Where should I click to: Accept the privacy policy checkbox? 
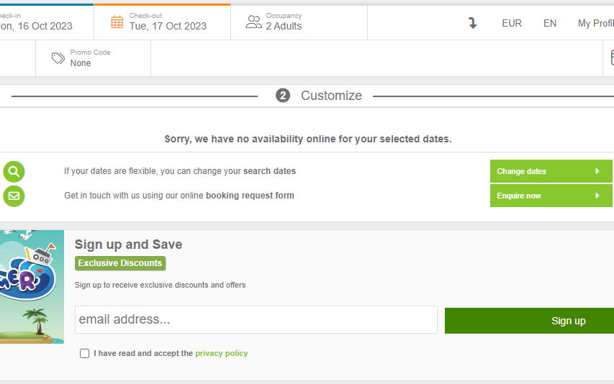point(85,354)
